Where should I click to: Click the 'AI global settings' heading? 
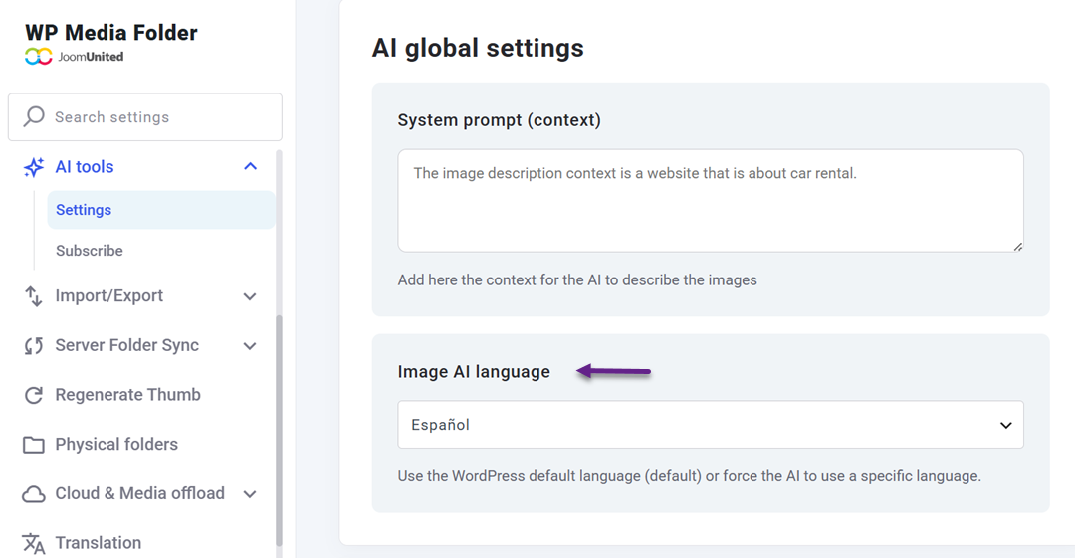(478, 48)
